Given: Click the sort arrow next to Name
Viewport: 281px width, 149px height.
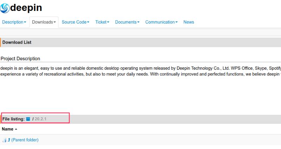Looking at the screenshot, I should [x=16, y=129].
